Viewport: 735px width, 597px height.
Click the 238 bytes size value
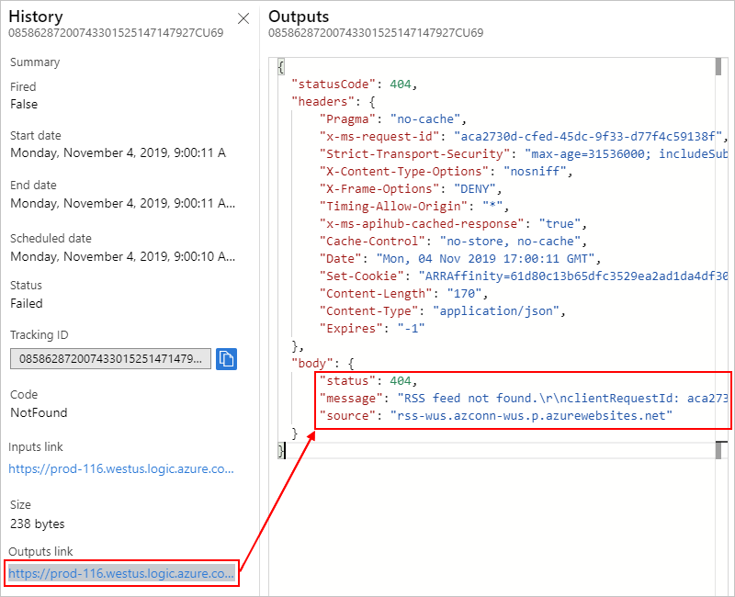(38, 524)
